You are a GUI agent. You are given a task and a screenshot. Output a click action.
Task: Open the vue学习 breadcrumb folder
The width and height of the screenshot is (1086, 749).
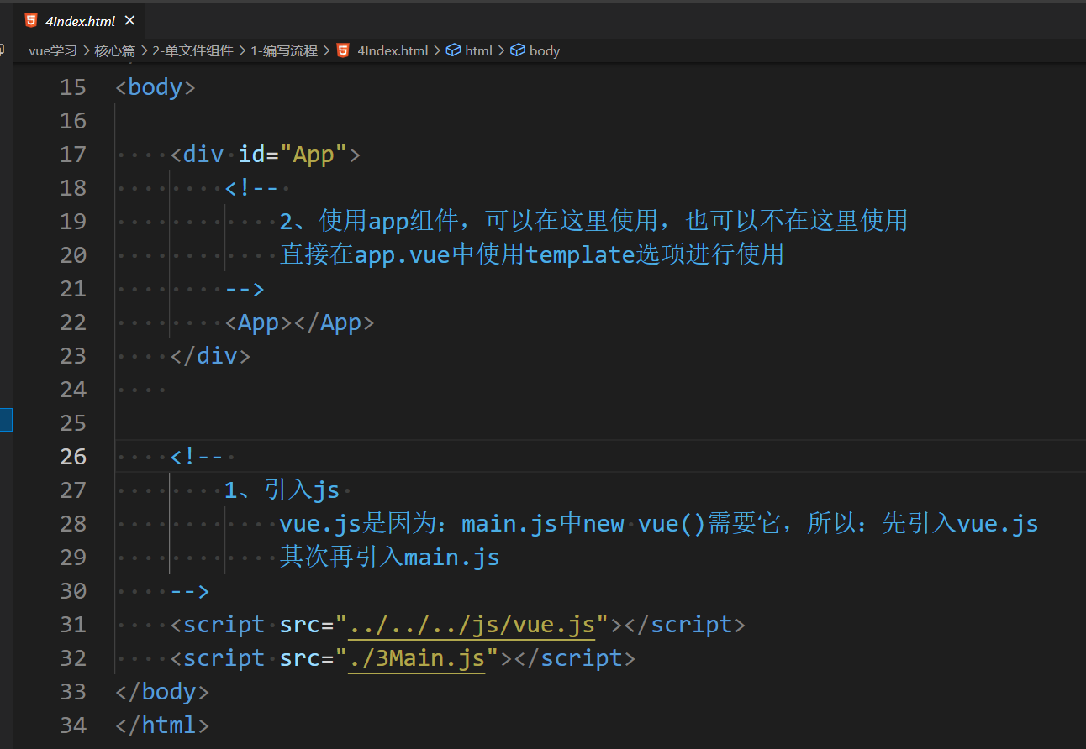coord(52,50)
